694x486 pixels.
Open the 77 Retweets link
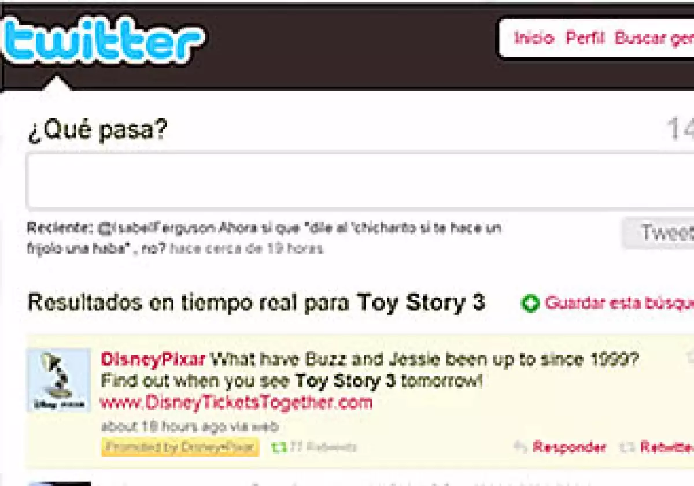323,447
